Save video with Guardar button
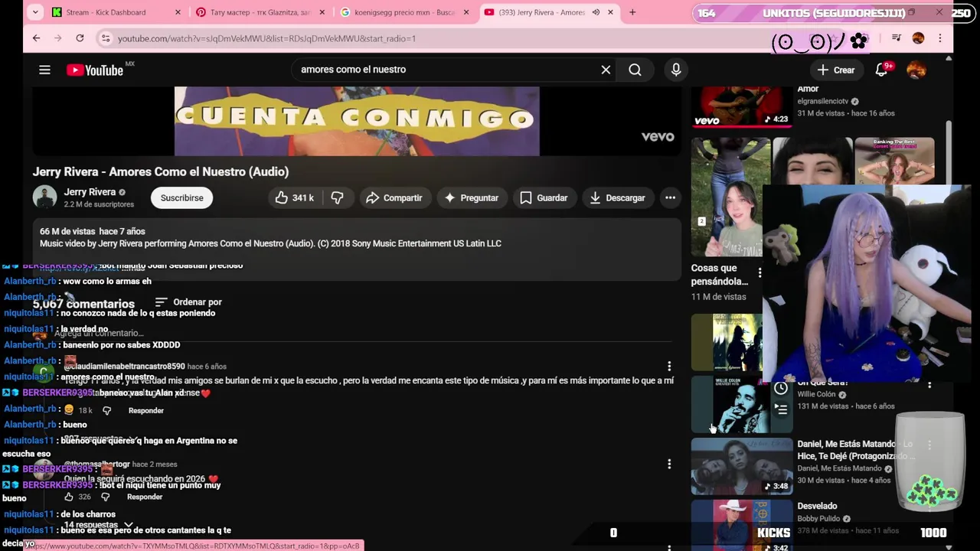 coord(544,197)
